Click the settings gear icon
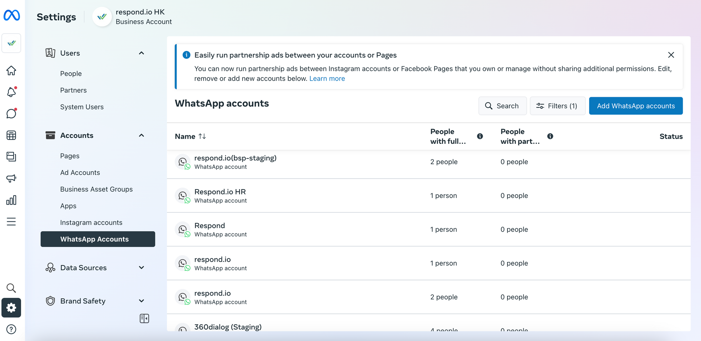The height and width of the screenshot is (341, 701). click(11, 308)
